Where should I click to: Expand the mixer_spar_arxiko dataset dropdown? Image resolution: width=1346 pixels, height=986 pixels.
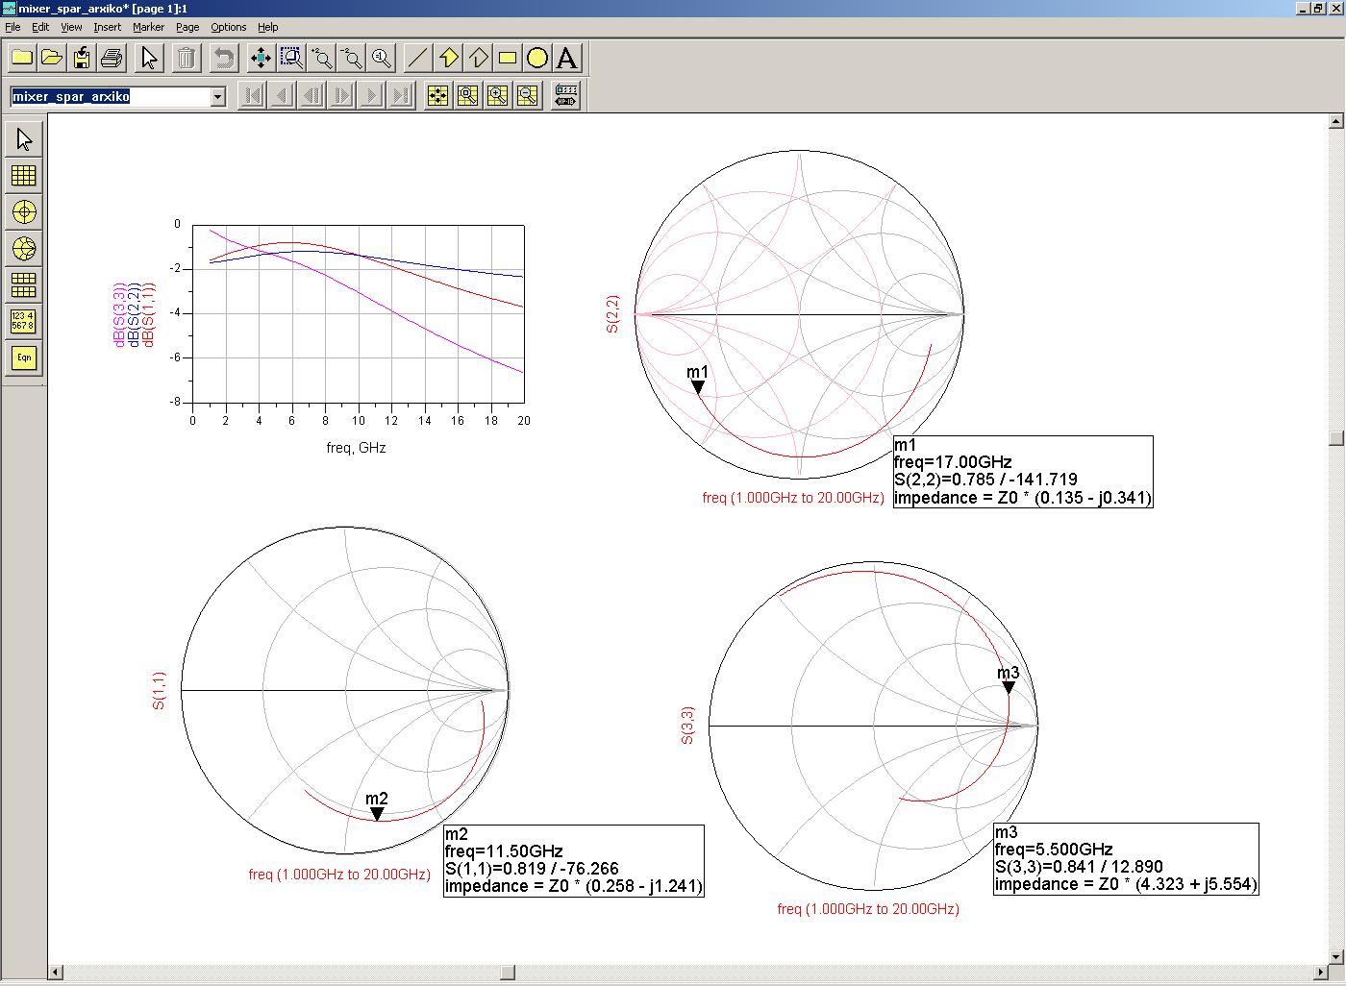tap(218, 96)
